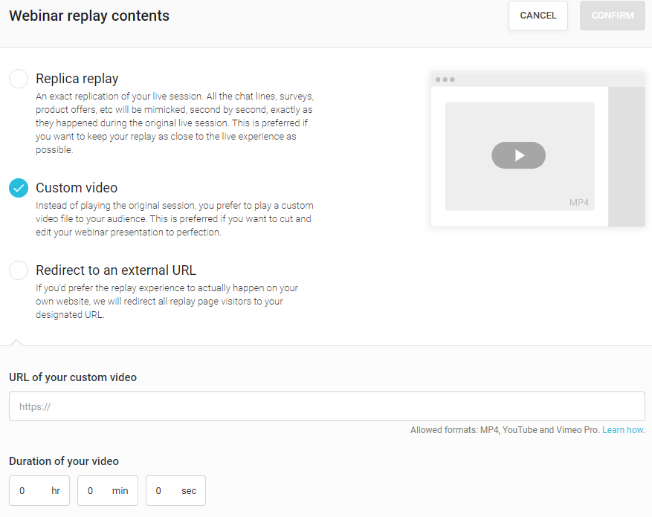
Task: Open the Learn how link
Action: point(623,430)
